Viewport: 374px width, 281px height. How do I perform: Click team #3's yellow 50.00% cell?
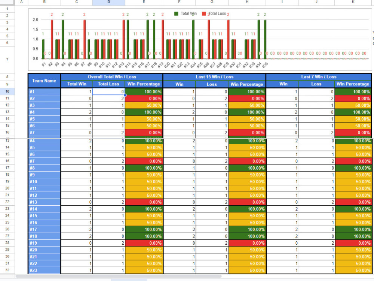click(144, 105)
